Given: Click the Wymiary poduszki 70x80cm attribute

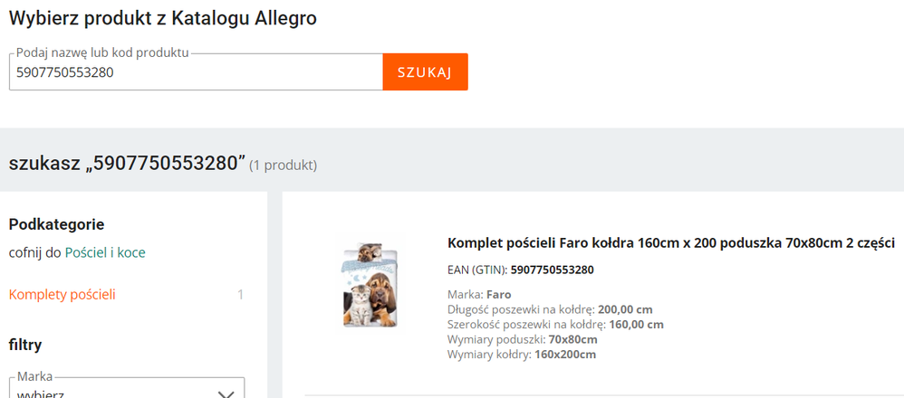Looking at the screenshot, I should pyautogui.click(x=523, y=339).
